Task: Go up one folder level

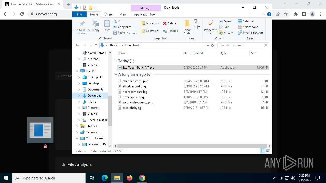Action: (96, 45)
